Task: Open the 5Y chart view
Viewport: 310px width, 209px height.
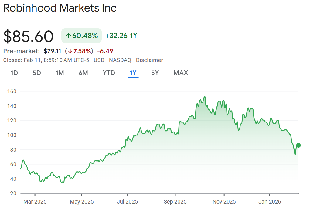Action: 155,73
